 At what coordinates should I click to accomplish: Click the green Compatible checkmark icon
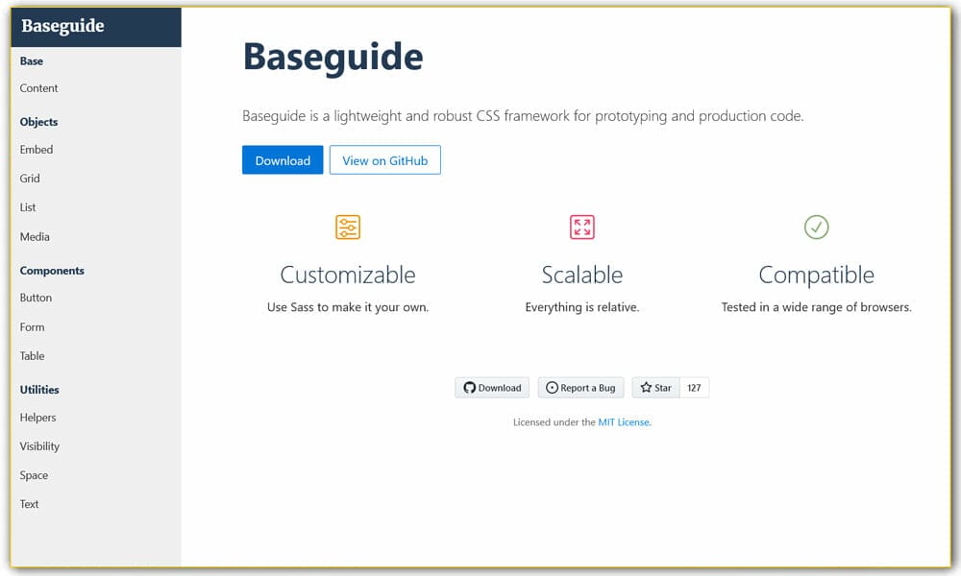pos(816,227)
